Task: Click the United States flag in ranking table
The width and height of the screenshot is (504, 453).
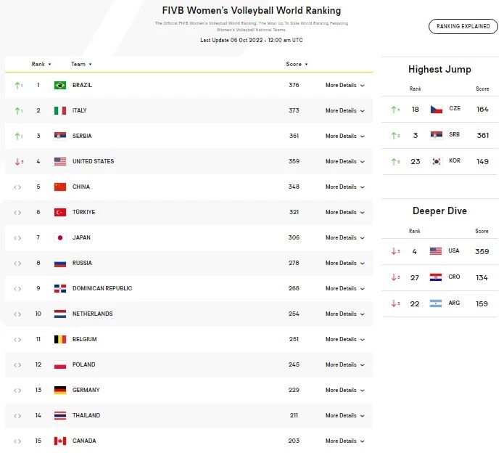Action: (x=60, y=162)
